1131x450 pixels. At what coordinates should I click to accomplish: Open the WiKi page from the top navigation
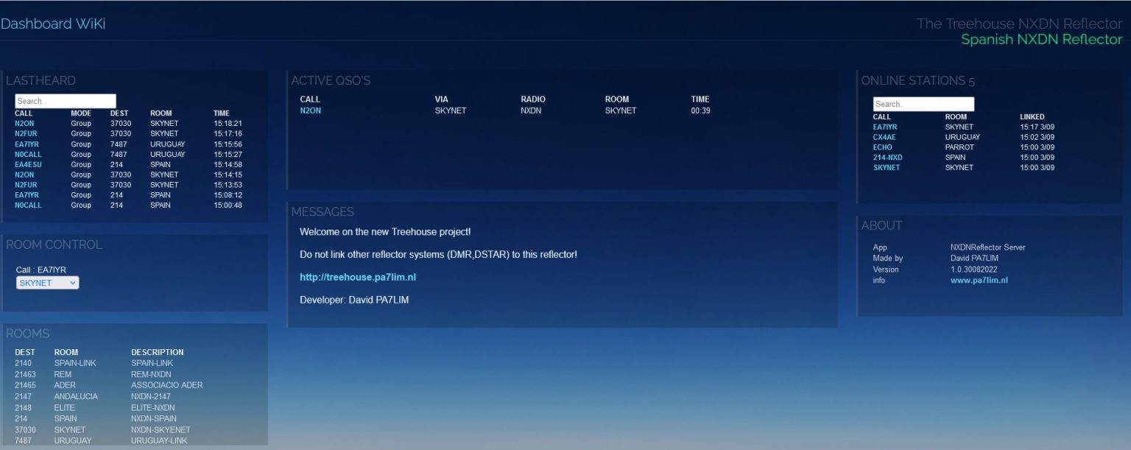[90, 24]
